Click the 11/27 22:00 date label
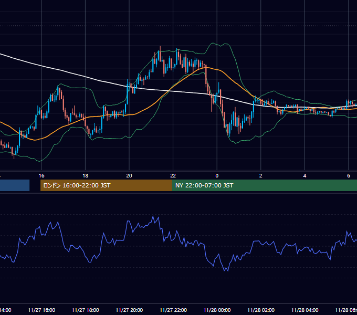Image resolution: width=357 pixels, height=315 pixels. pyautogui.click(x=173, y=310)
